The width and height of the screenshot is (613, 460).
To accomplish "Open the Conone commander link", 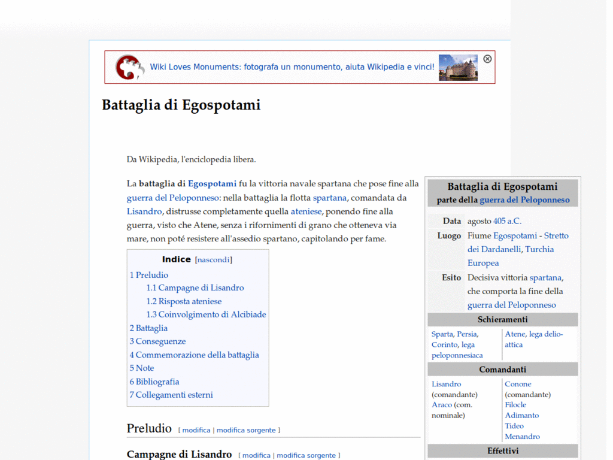I will 518,384.
